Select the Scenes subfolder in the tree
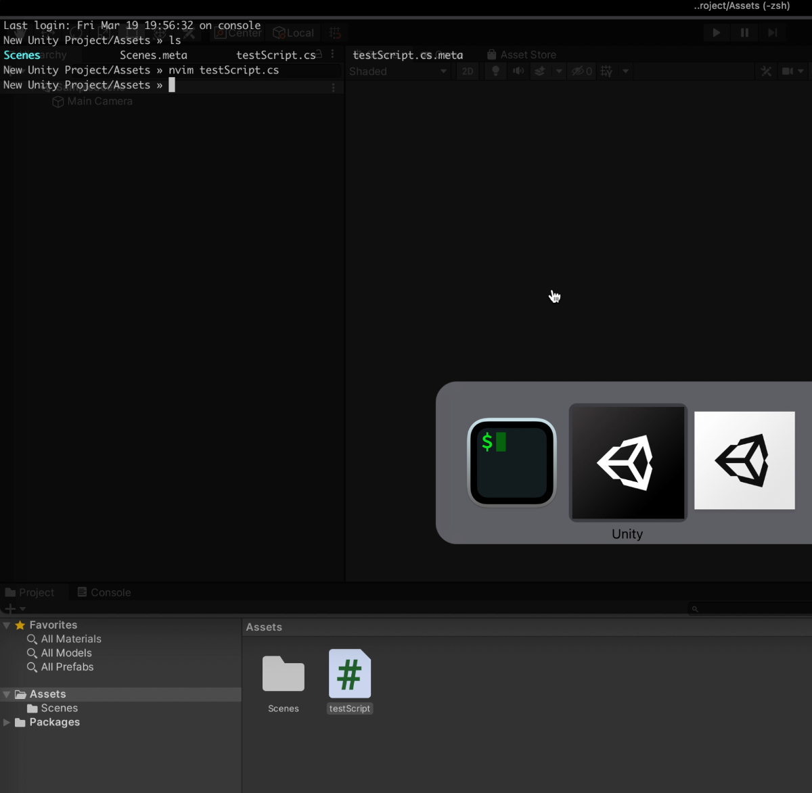Image resolution: width=812 pixels, height=793 pixels. pos(53,708)
